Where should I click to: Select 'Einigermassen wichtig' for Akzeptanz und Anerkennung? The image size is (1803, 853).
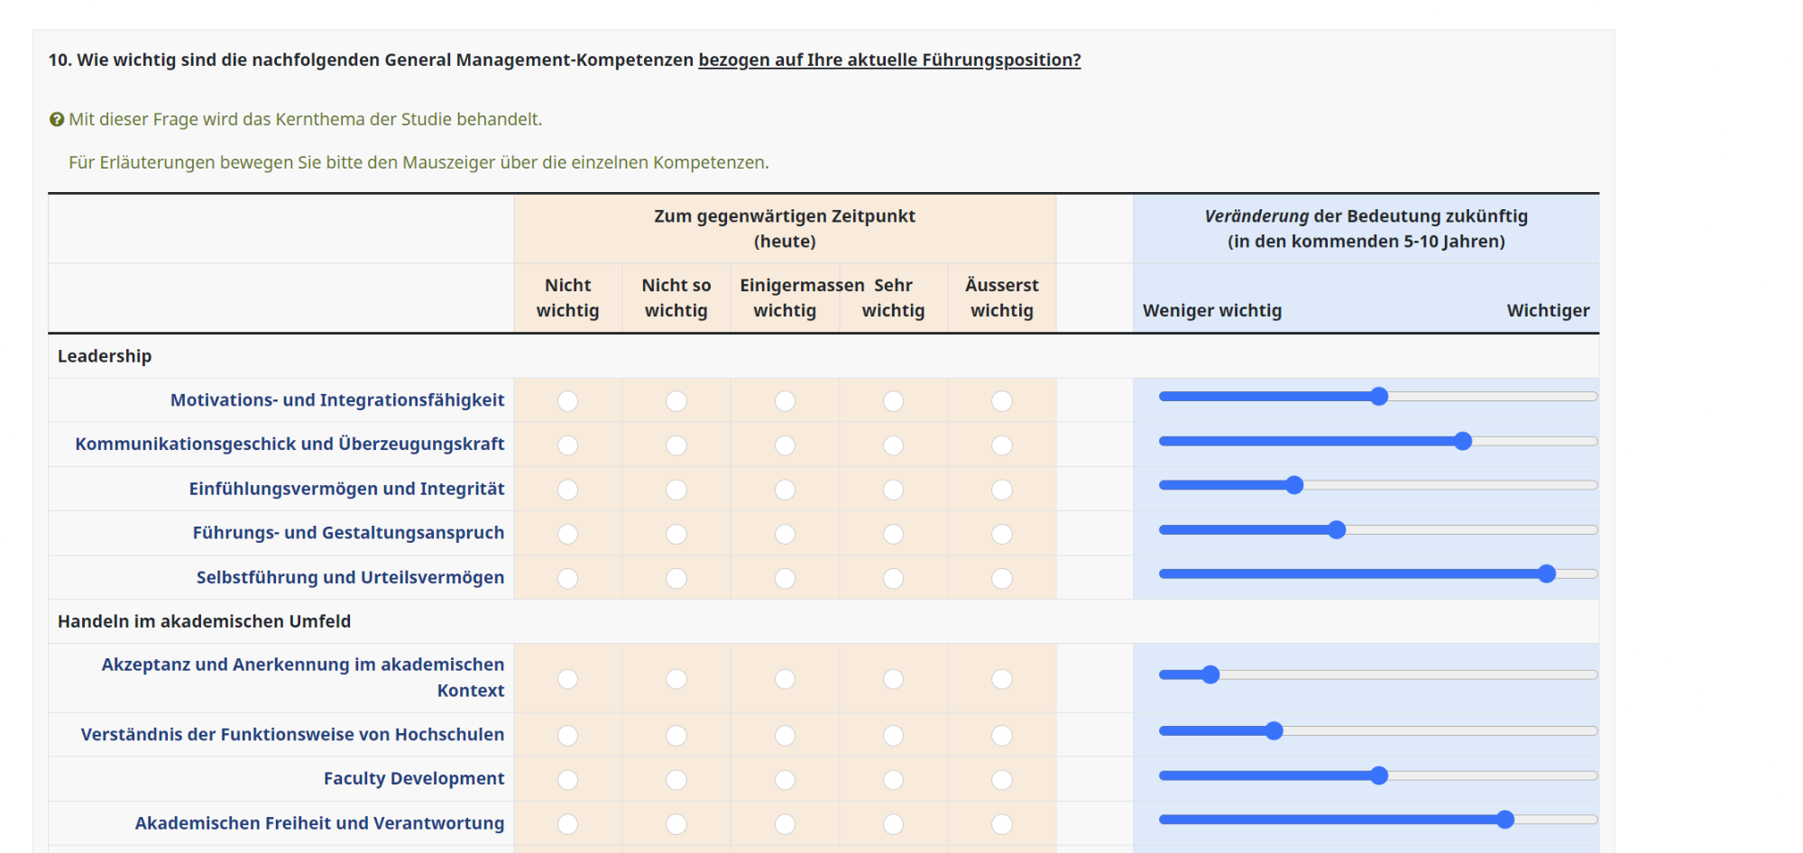(x=785, y=679)
